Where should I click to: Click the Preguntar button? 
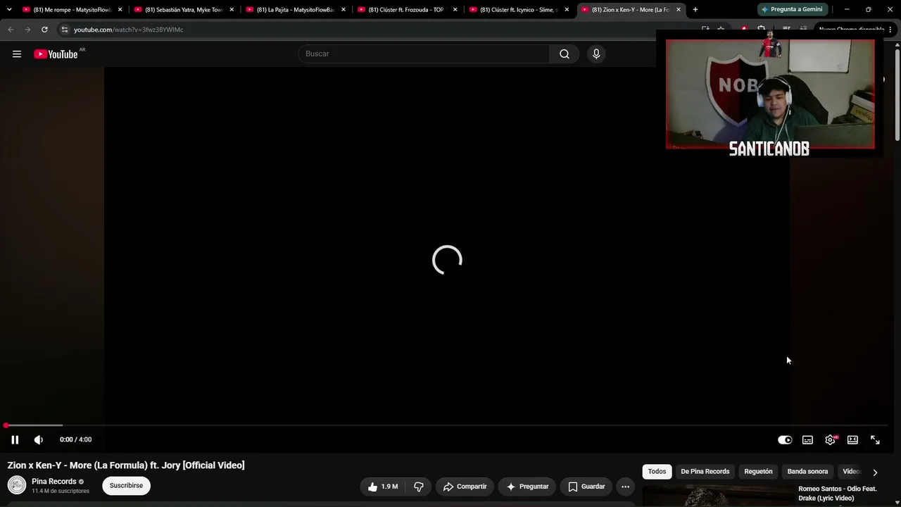(x=527, y=487)
